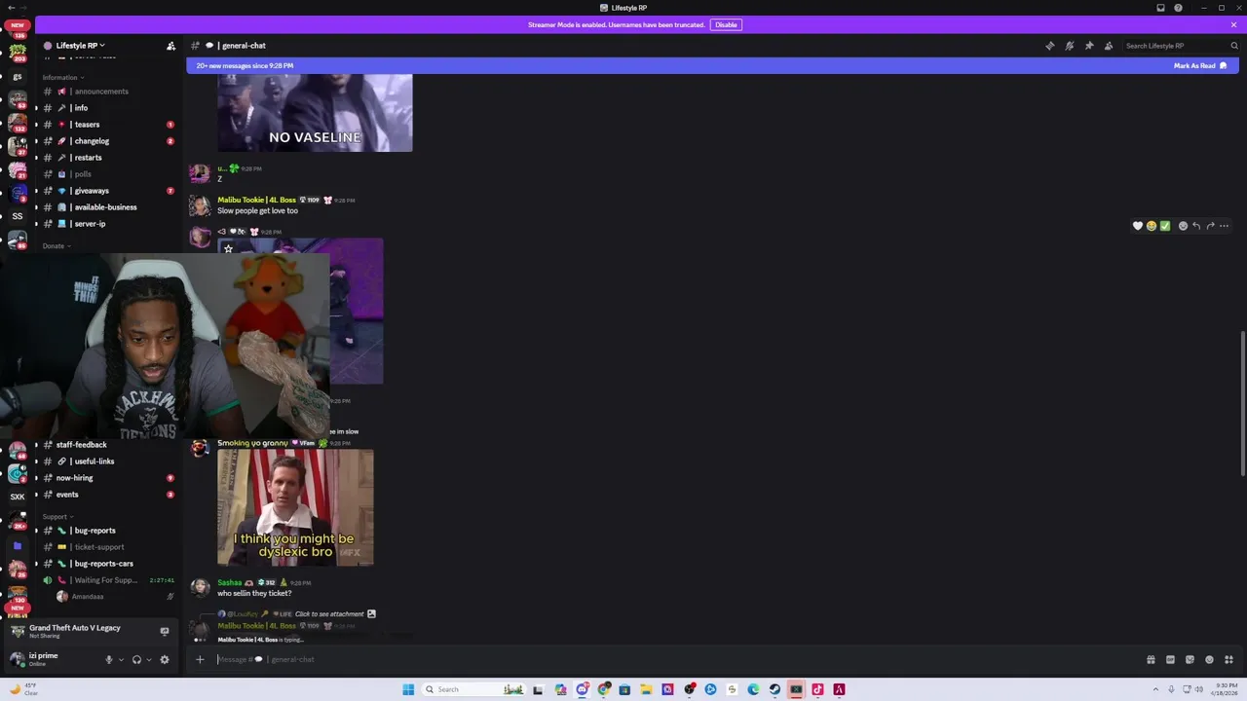Open the threads icon in channel header
The image size is (1247, 701).
pyautogui.click(x=1049, y=46)
